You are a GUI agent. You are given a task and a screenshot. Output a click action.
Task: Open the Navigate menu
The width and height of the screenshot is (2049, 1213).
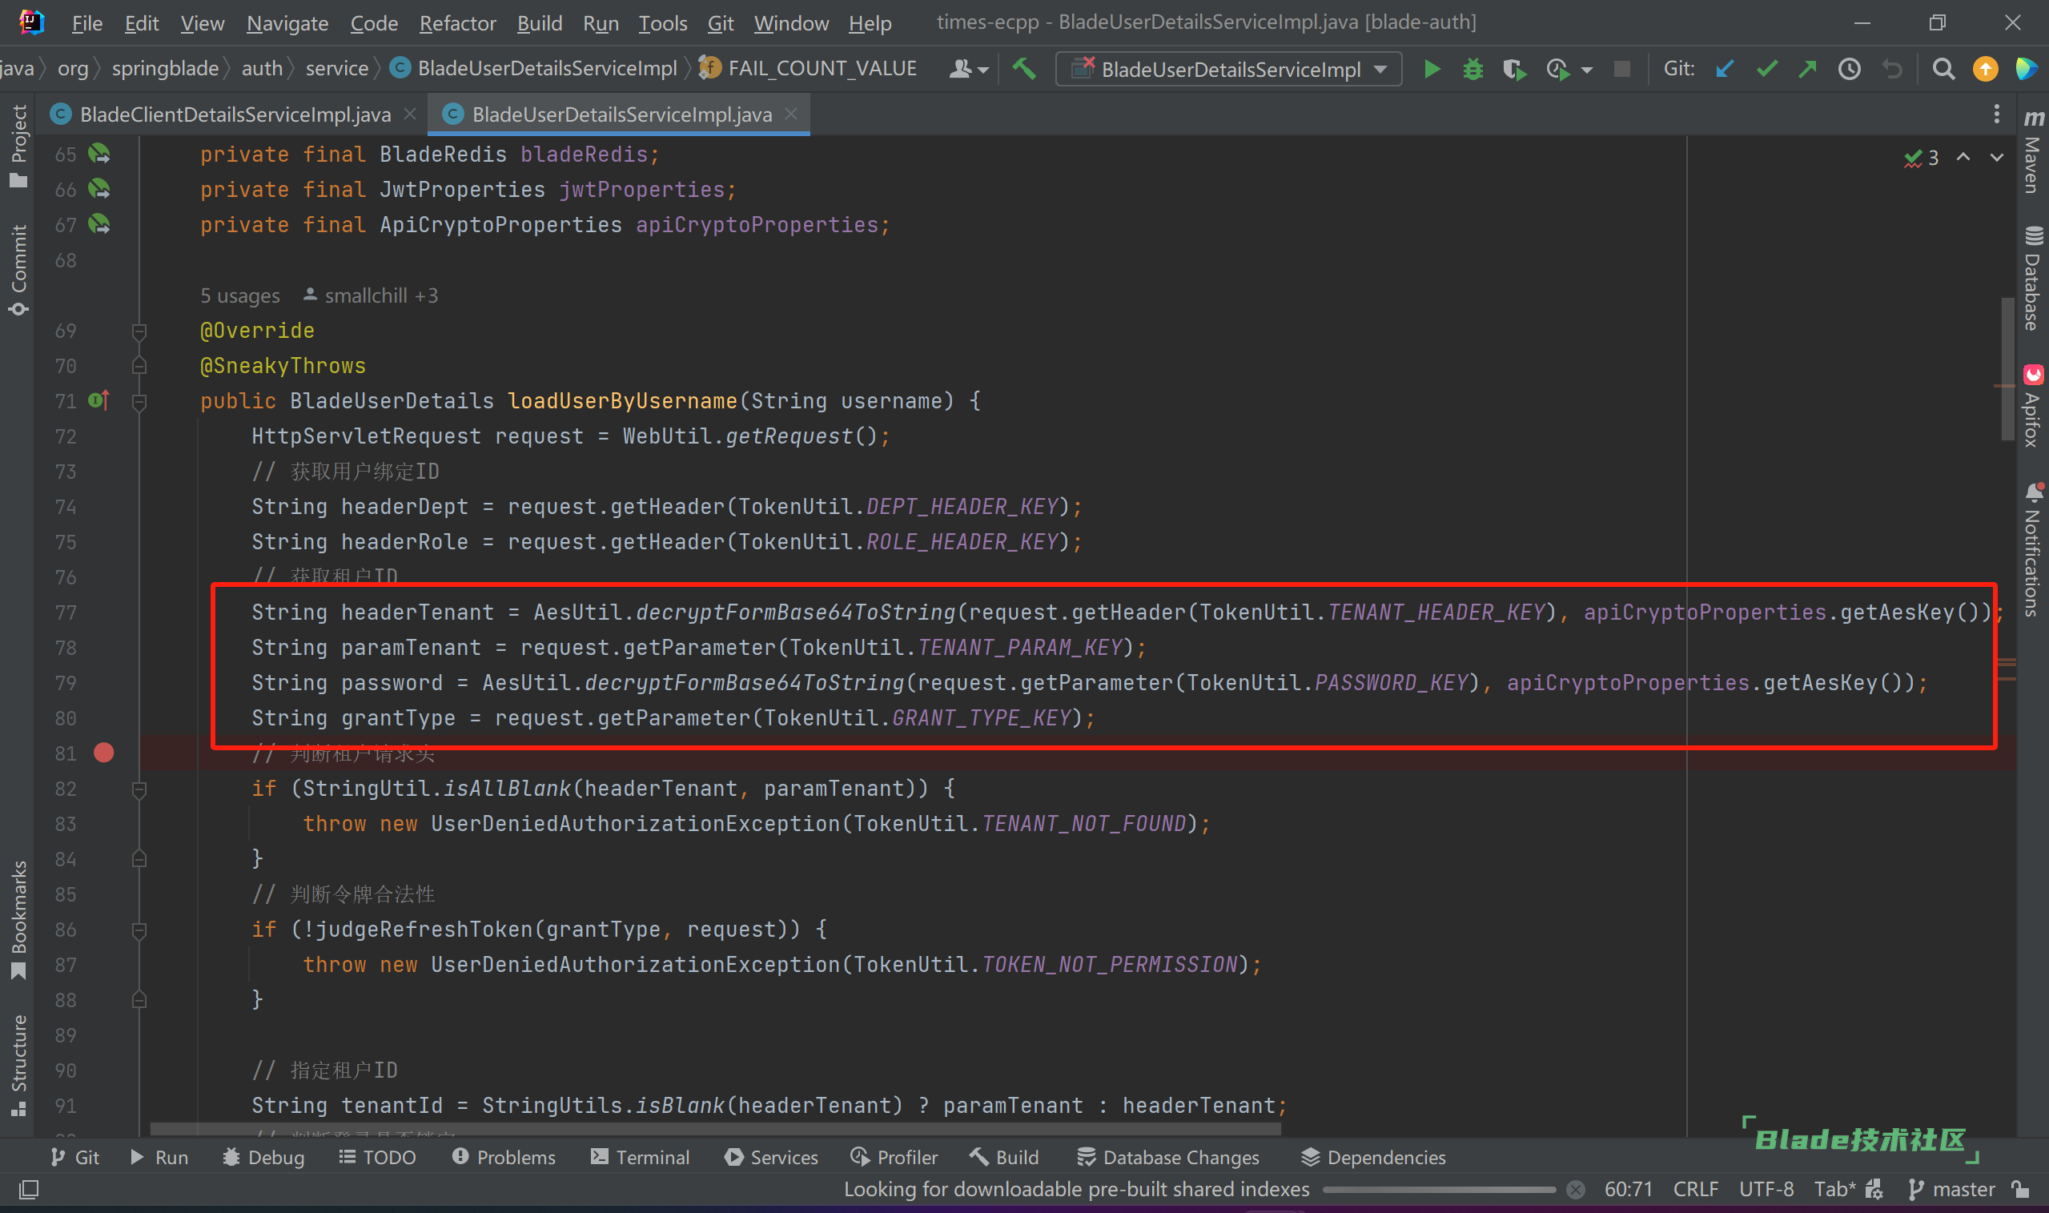click(287, 23)
